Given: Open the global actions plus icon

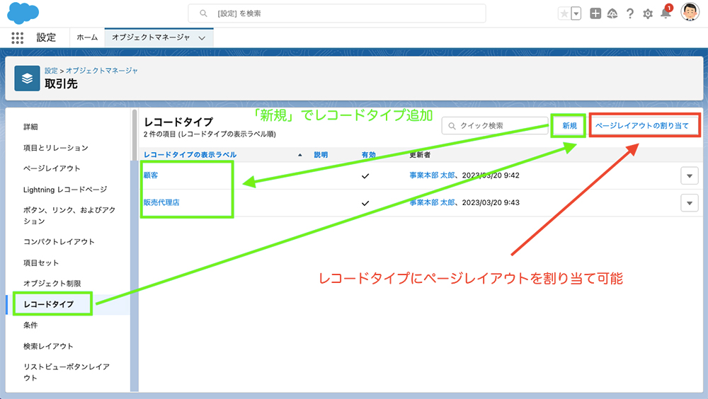Looking at the screenshot, I should (595, 13).
